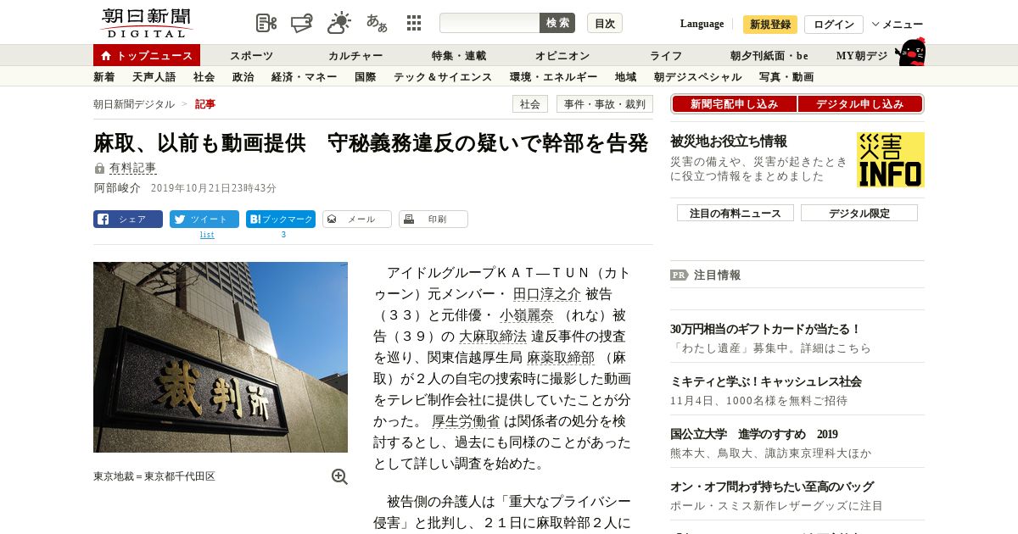Select 国際 in sub-navigation
1018x534 pixels.
coord(366,77)
